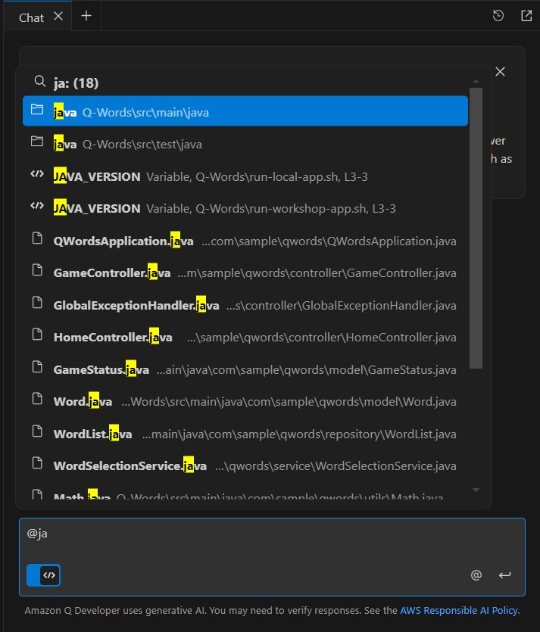The width and height of the screenshot is (540, 632).
Task: Select GameController.java file
Action: [x=245, y=272]
